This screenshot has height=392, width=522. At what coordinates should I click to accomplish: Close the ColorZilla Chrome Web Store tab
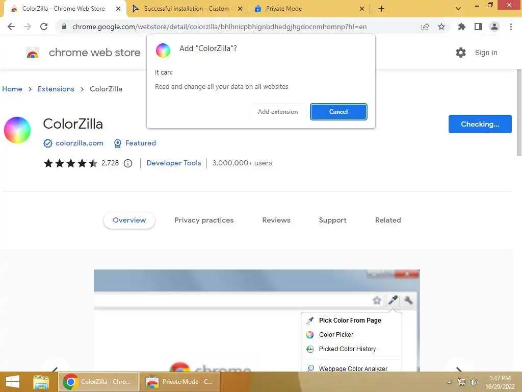[118, 9]
